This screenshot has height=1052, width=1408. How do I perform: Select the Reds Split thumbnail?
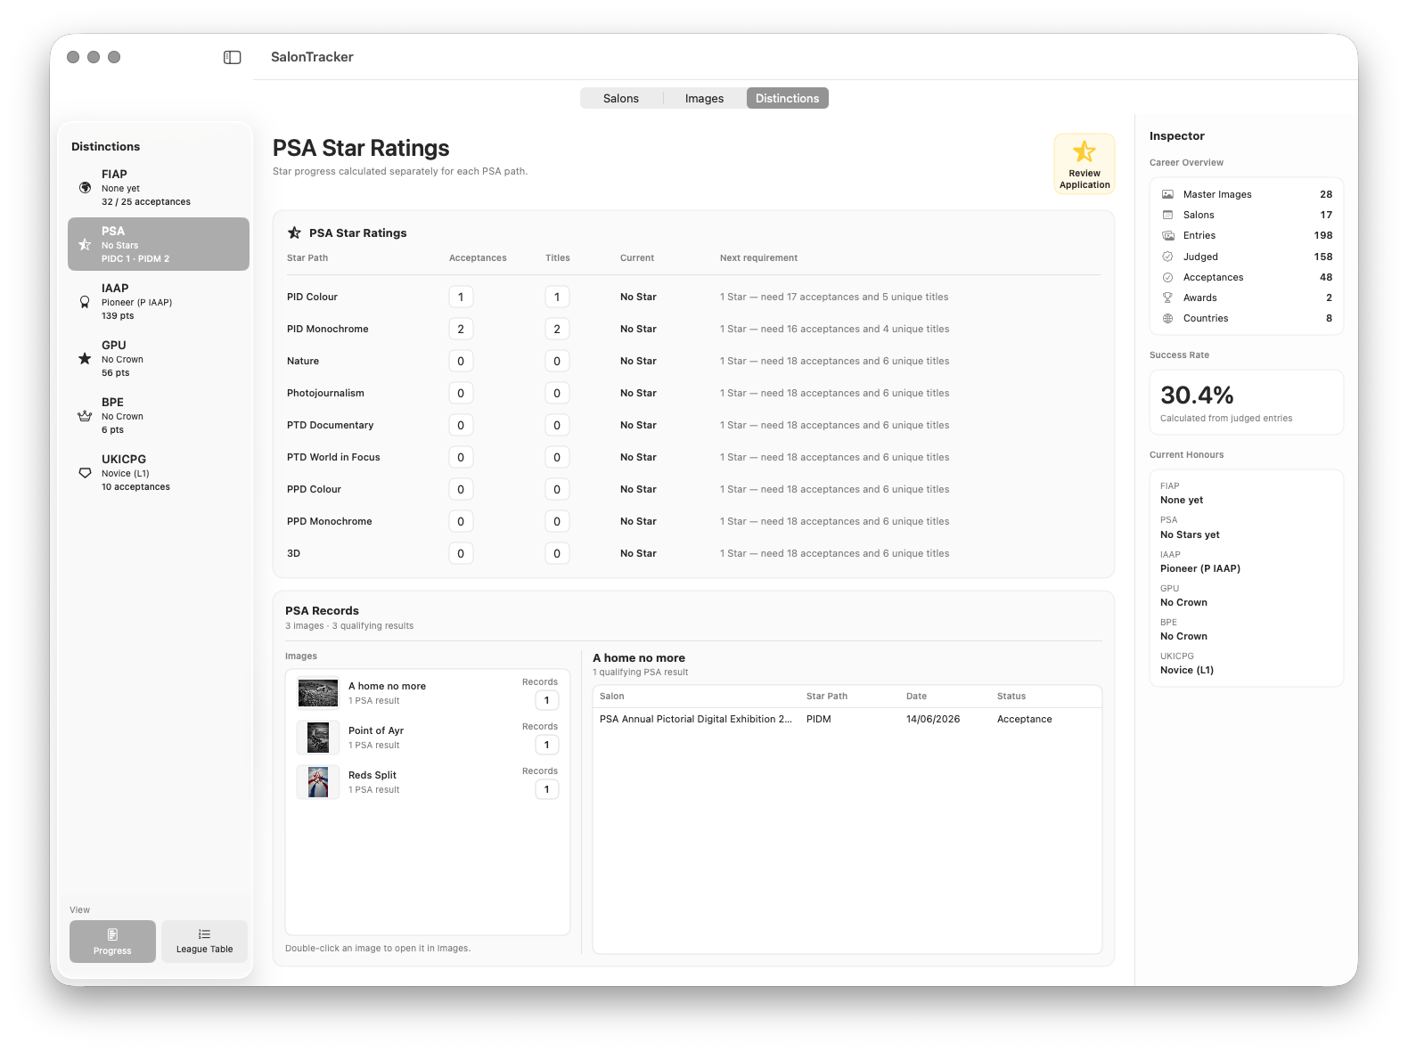pyautogui.click(x=318, y=782)
